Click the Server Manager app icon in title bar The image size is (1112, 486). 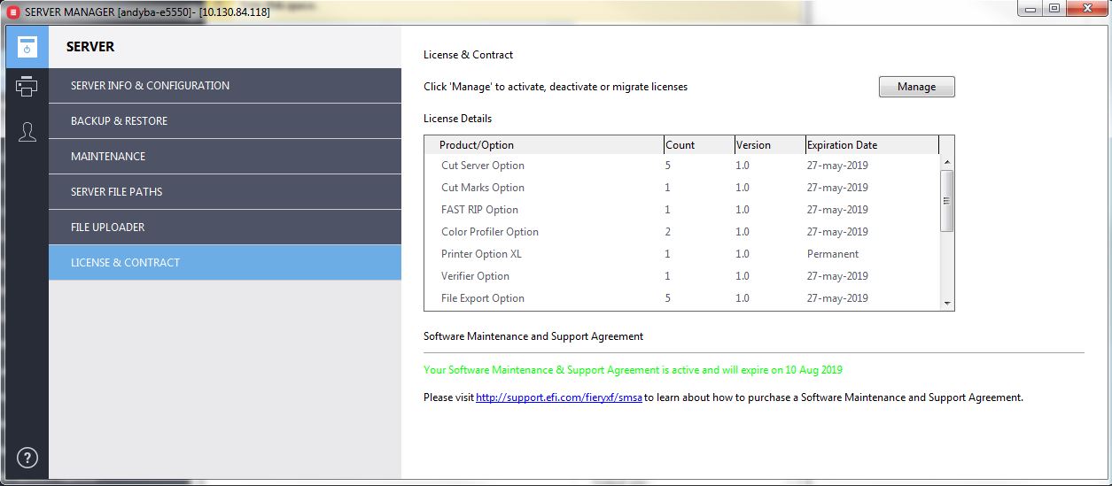coord(12,12)
